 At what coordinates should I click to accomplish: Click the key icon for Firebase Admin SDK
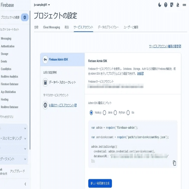pos(45,59)
